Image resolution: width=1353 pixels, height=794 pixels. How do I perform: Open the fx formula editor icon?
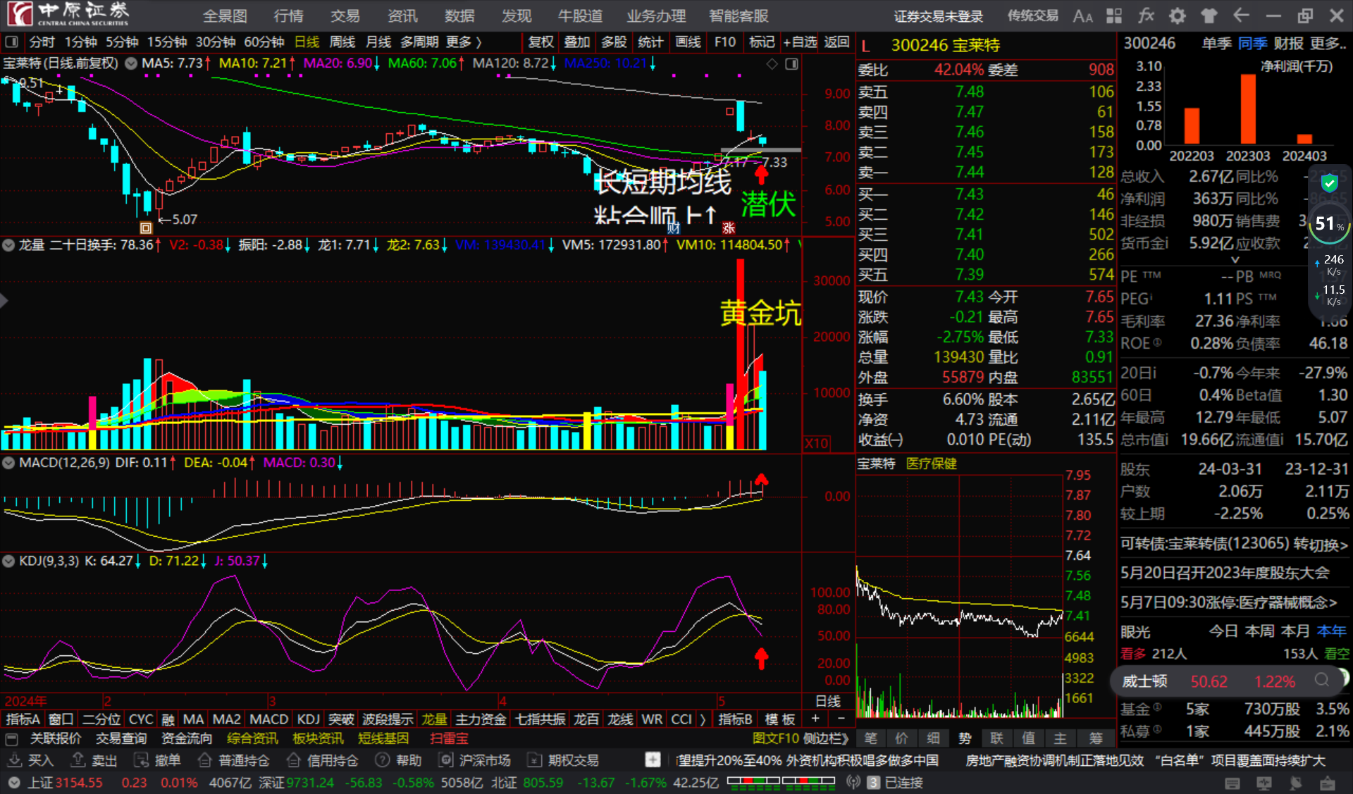[x=1147, y=15]
